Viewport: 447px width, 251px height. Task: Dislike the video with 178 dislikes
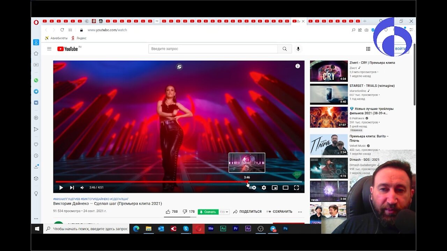189,212
